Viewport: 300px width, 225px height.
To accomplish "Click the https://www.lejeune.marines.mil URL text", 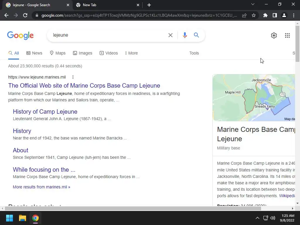I will 37,77.
